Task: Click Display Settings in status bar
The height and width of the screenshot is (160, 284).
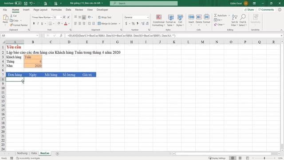Action: coord(217,158)
